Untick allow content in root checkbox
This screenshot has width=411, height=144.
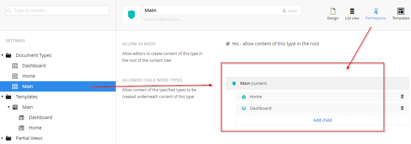pyautogui.click(x=228, y=44)
